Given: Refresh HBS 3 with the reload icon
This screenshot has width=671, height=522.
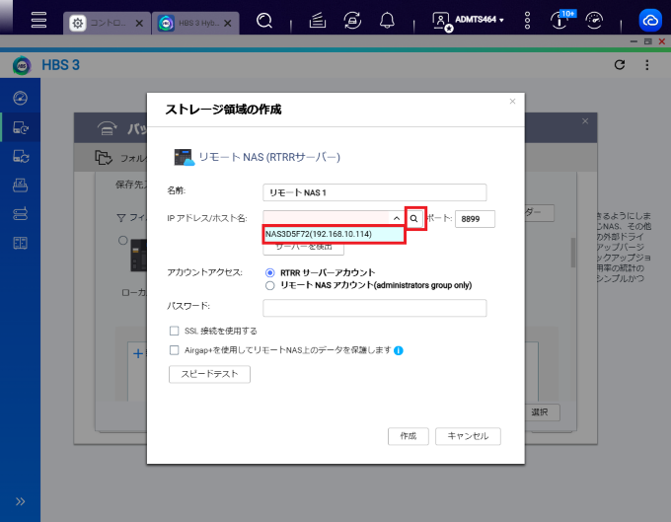Looking at the screenshot, I should [620, 65].
